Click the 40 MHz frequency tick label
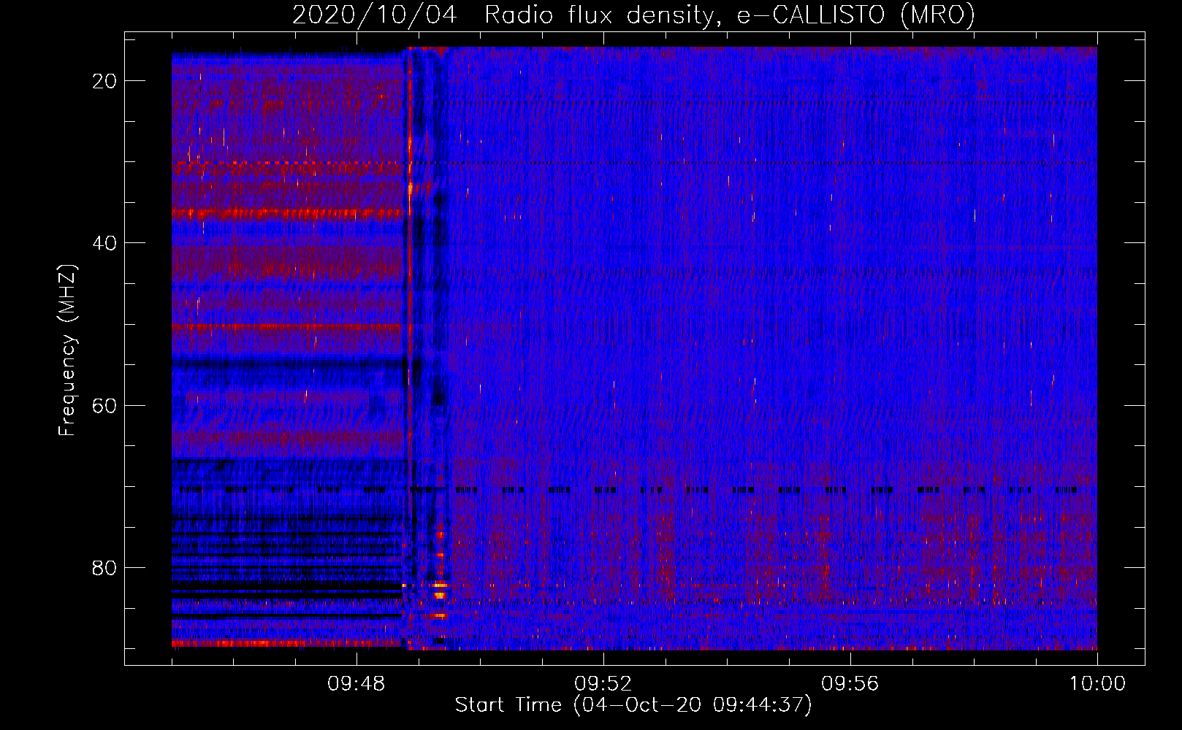The image size is (1182, 730). pyautogui.click(x=104, y=243)
